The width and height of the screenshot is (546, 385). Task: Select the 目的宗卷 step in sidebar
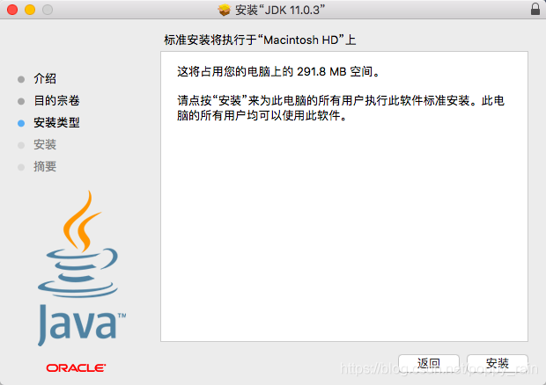coord(56,101)
